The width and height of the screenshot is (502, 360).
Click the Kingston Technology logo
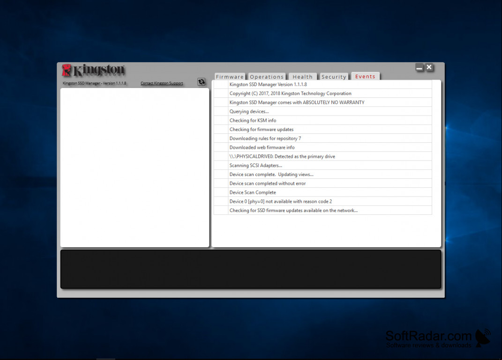[93, 70]
